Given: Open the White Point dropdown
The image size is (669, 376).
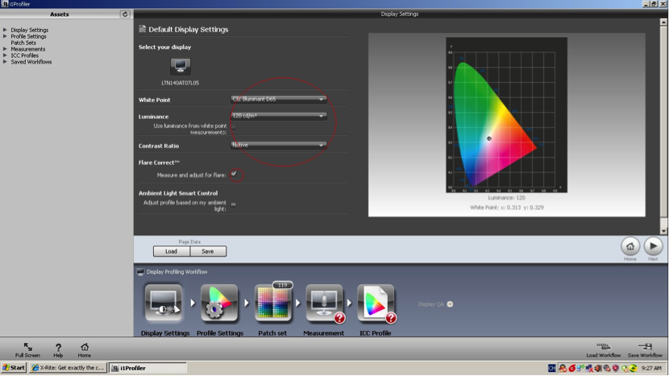Looking at the screenshot, I should pyautogui.click(x=278, y=99).
